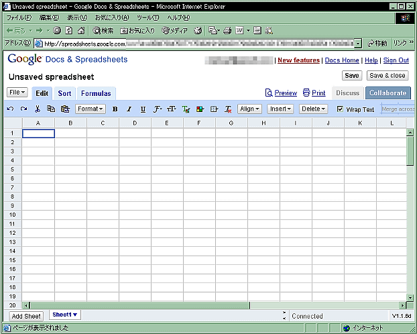Click the IE Forward arrow button
This screenshot has height=334, width=417.
pos(40,31)
